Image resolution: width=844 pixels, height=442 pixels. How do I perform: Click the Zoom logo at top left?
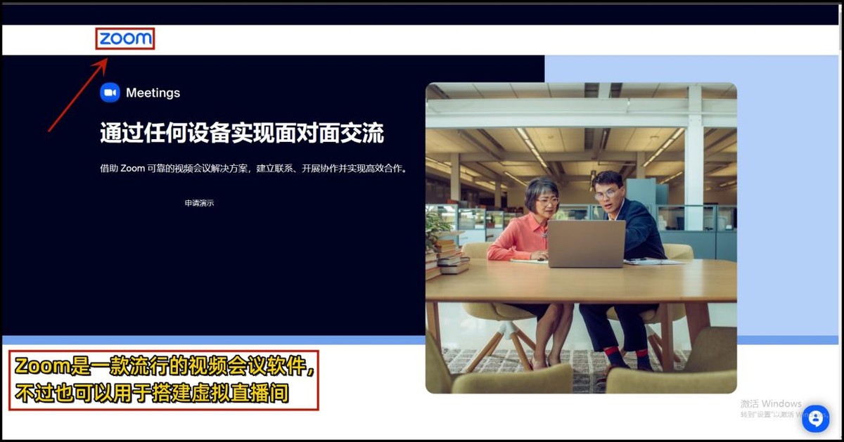click(x=125, y=40)
